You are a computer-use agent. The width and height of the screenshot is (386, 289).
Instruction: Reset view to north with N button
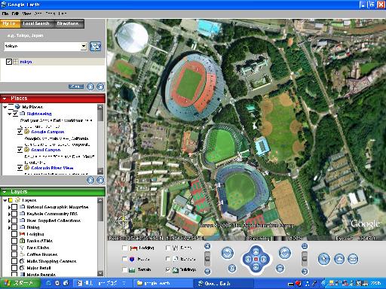(x=232, y=269)
